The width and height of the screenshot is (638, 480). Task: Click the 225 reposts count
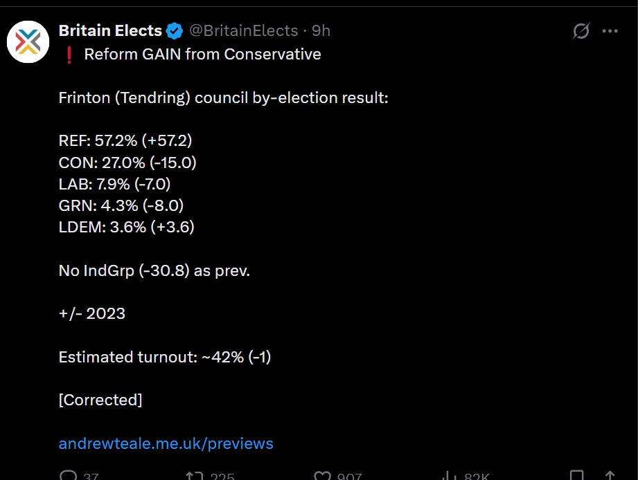(x=222, y=476)
